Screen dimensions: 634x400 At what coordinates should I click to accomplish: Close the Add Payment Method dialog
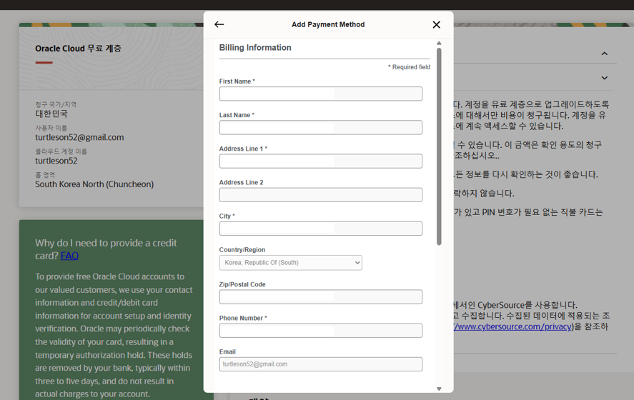[x=436, y=25]
